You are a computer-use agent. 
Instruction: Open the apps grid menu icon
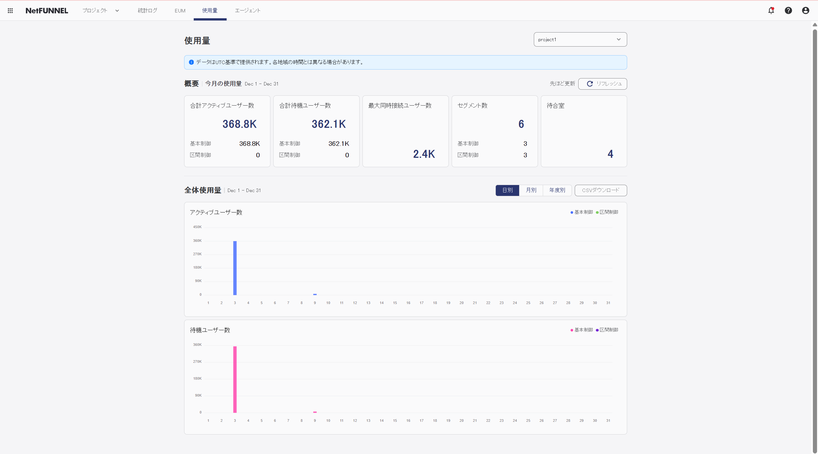10,11
